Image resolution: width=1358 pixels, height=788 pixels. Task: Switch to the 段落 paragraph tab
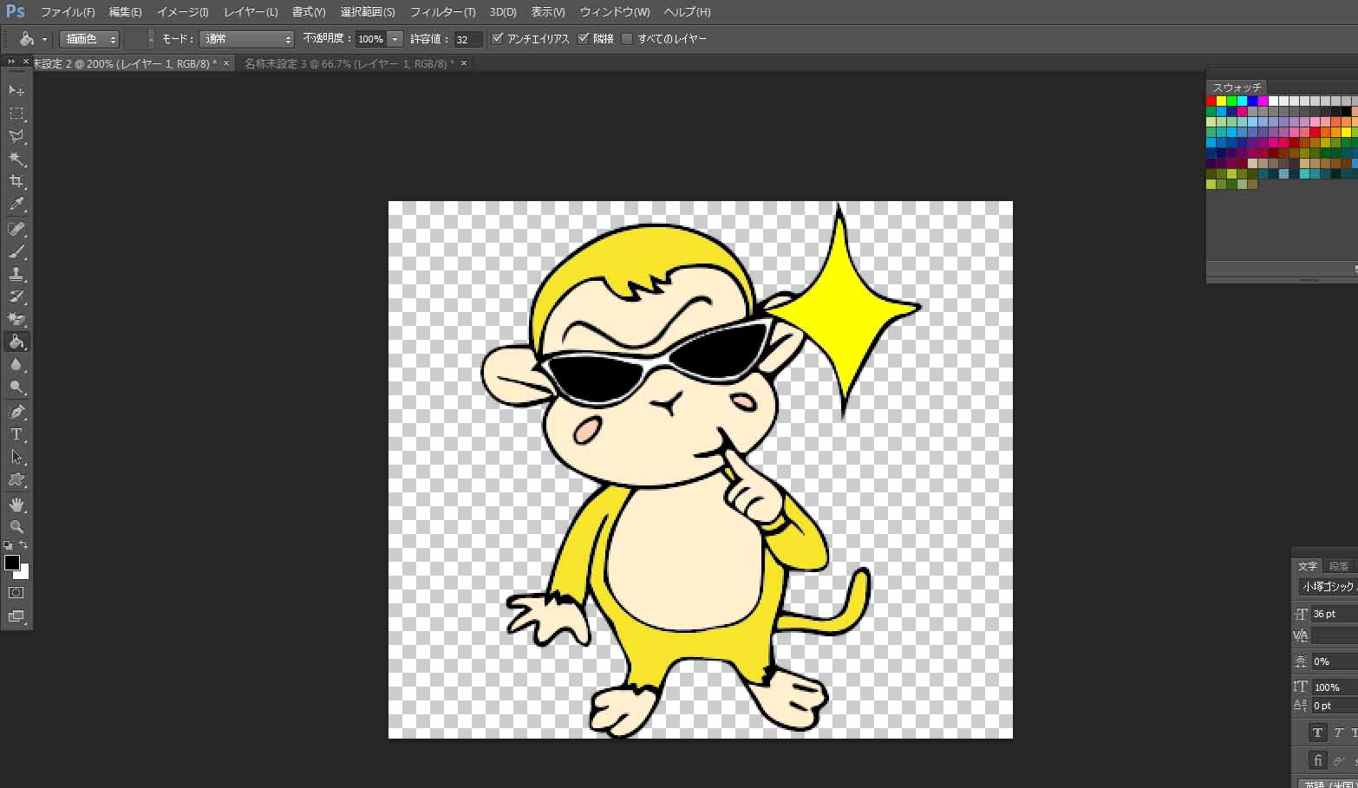tap(1339, 566)
